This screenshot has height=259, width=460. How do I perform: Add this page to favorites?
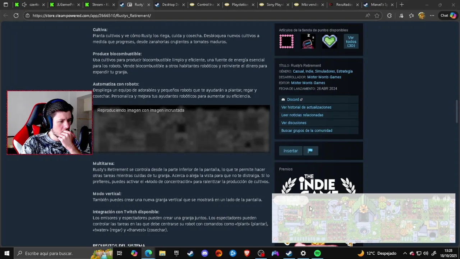pos(377,15)
